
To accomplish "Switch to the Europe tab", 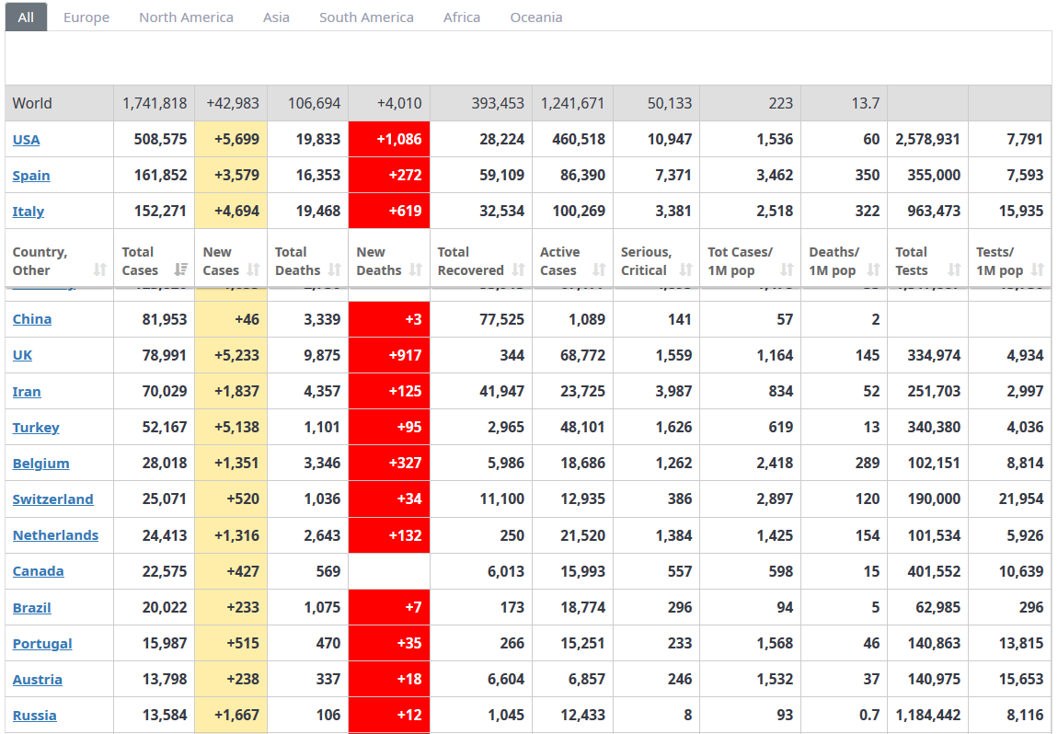I will tap(86, 17).
